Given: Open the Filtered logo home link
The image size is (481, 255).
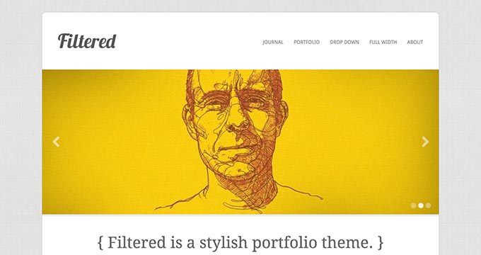Looking at the screenshot, I should pos(87,41).
